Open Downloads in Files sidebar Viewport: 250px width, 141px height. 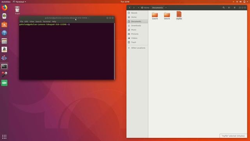tap(137, 25)
